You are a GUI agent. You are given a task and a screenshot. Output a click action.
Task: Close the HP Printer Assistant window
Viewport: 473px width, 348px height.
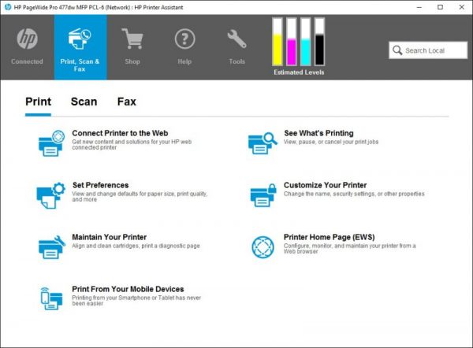coord(461,7)
